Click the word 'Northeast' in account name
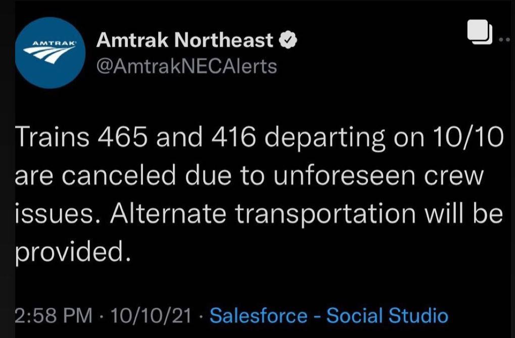Image resolution: width=515 pixels, height=338 pixels. (x=224, y=40)
